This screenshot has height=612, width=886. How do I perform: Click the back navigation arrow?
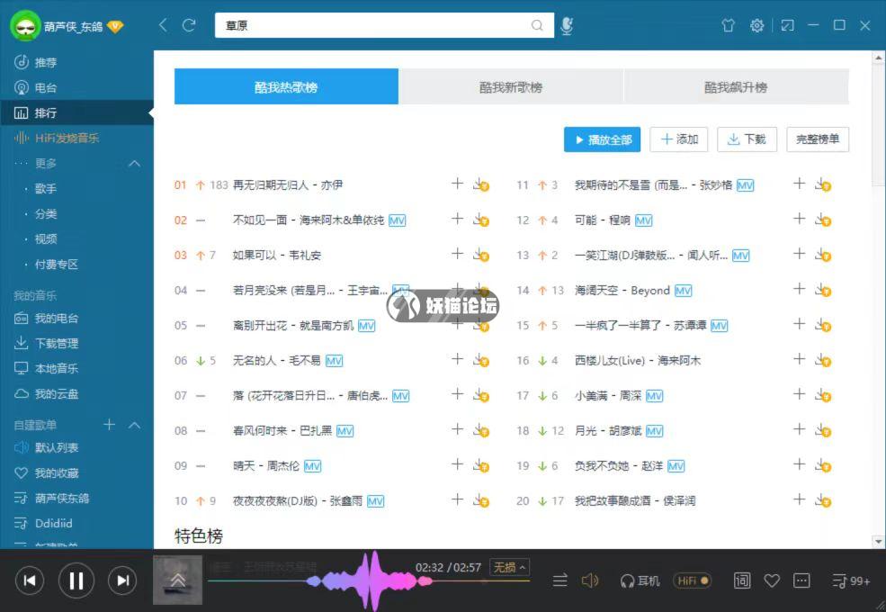[164, 25]
